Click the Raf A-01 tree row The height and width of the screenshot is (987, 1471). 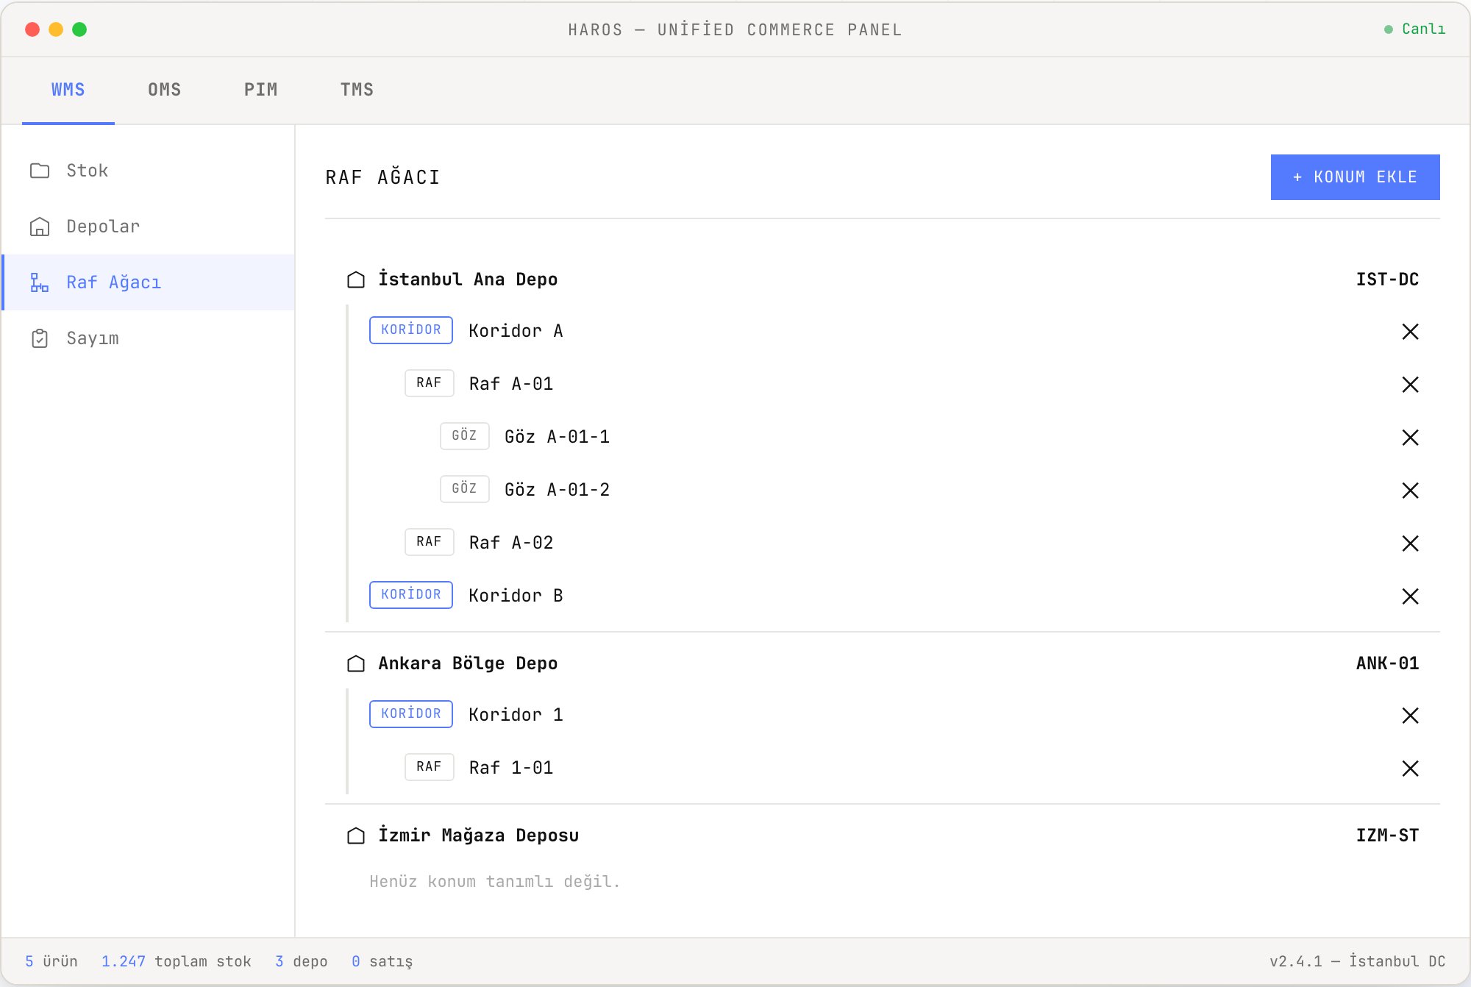pyautogui.click(x=912, y=384)
